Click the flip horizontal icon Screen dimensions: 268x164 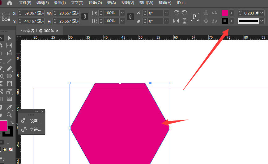176,21
